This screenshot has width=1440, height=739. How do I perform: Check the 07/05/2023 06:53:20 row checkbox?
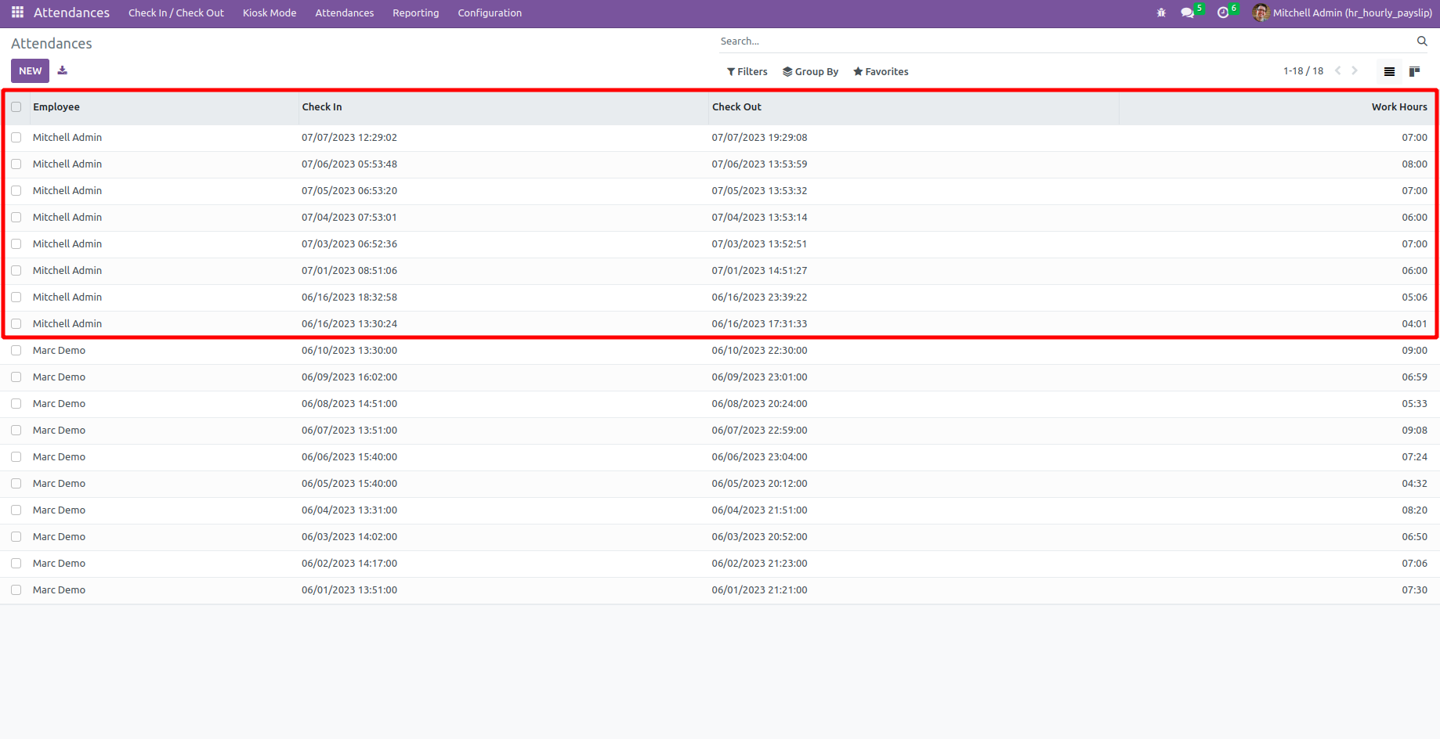pyautogui.click(x=16, y=191)
